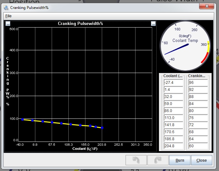Select the 204.8 coolant field
Screen dimensions: 219x171
(173, 147)
